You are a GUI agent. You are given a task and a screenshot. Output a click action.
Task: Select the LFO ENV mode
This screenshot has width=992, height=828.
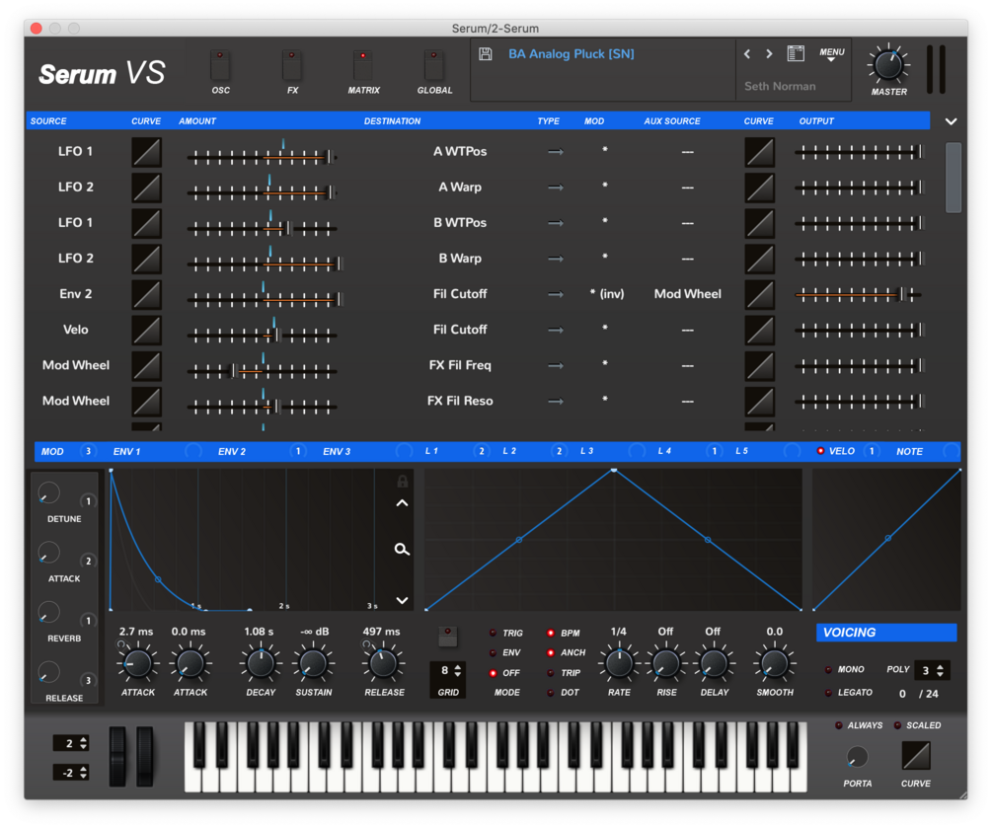(493, 652)
